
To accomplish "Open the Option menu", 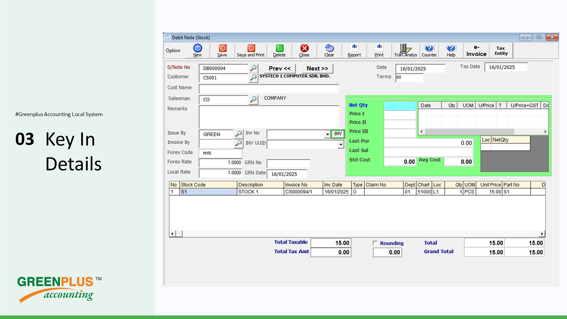I will click(173, 51).
